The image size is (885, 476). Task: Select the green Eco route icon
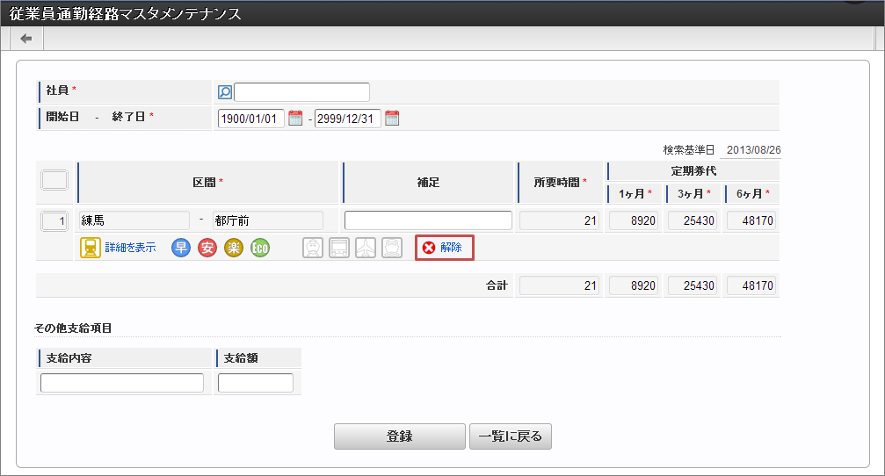click(260, 248)
